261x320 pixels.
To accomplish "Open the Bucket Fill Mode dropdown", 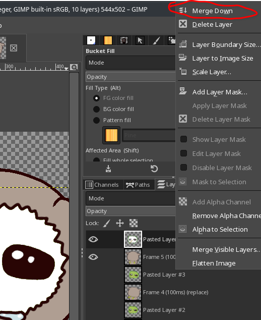I will click(130, 63).
